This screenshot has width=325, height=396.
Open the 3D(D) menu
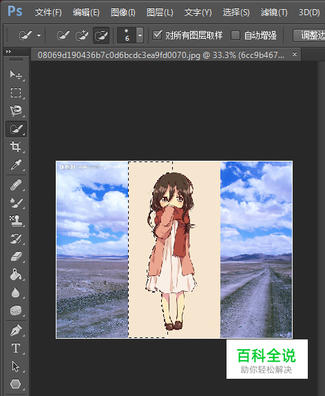tap(309, 12)
